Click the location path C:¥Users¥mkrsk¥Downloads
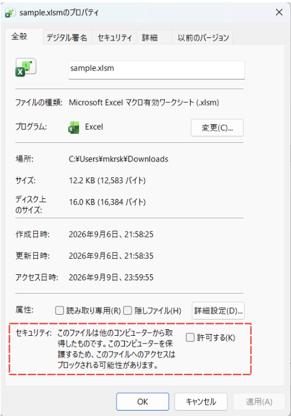Image resolution: width=291 pixels, height=416 pixels. point(118,159)
